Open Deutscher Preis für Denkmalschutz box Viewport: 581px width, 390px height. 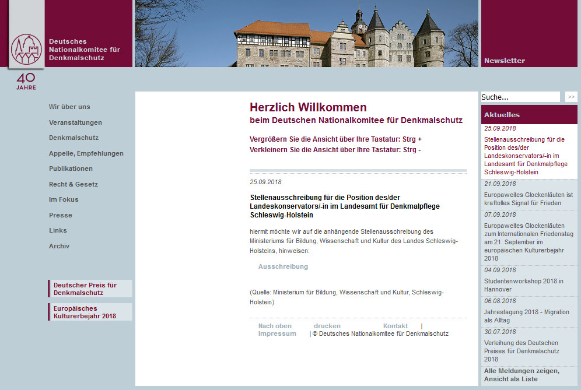point(90,289)
